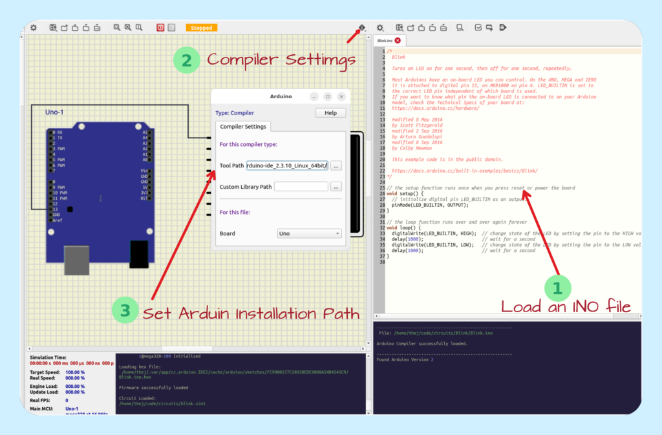Viewport: 662px width, 435px height.
Task: Open editor toolbar file list icon
Action: (400, 28)
